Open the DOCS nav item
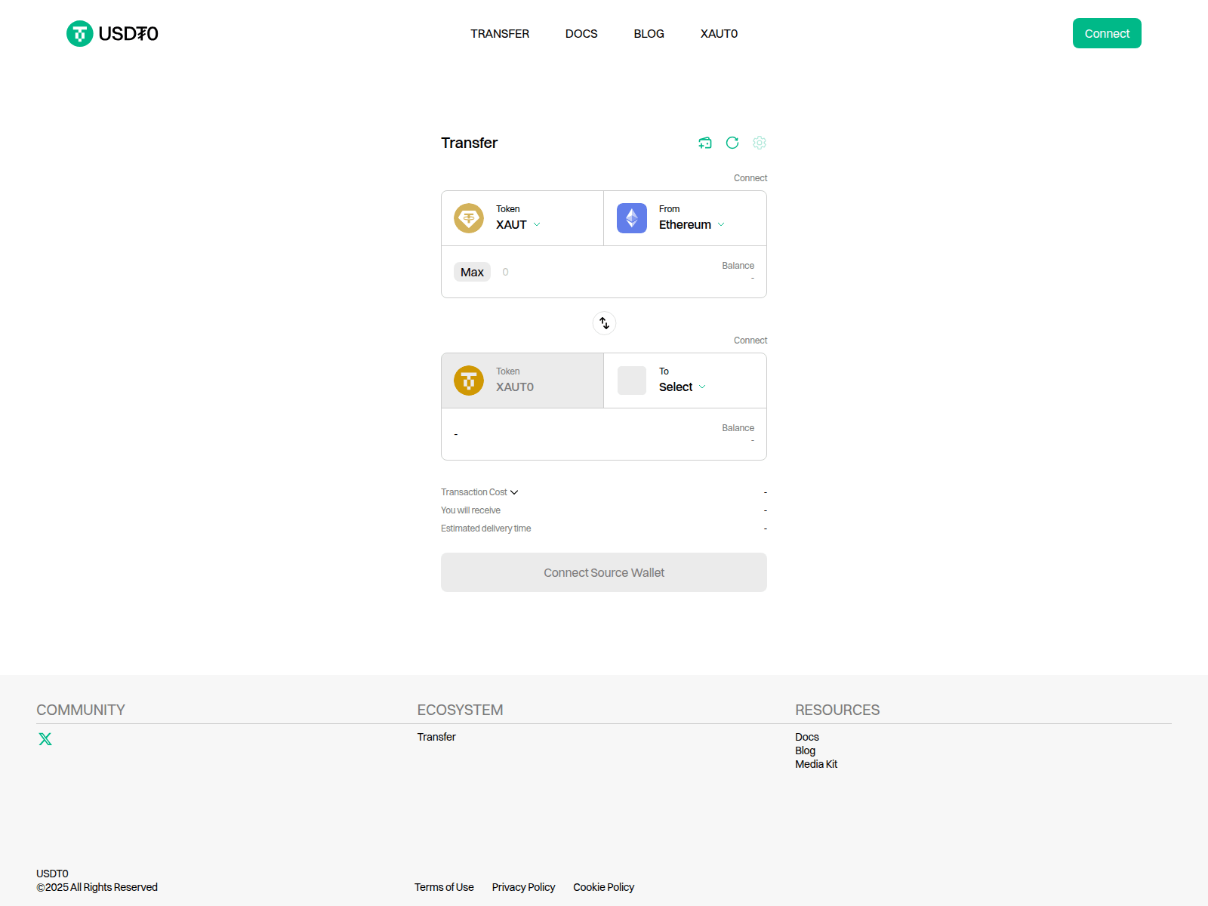Image resolution: width=1208 pixels, height=906 pixels. click(x=581, y=33)
